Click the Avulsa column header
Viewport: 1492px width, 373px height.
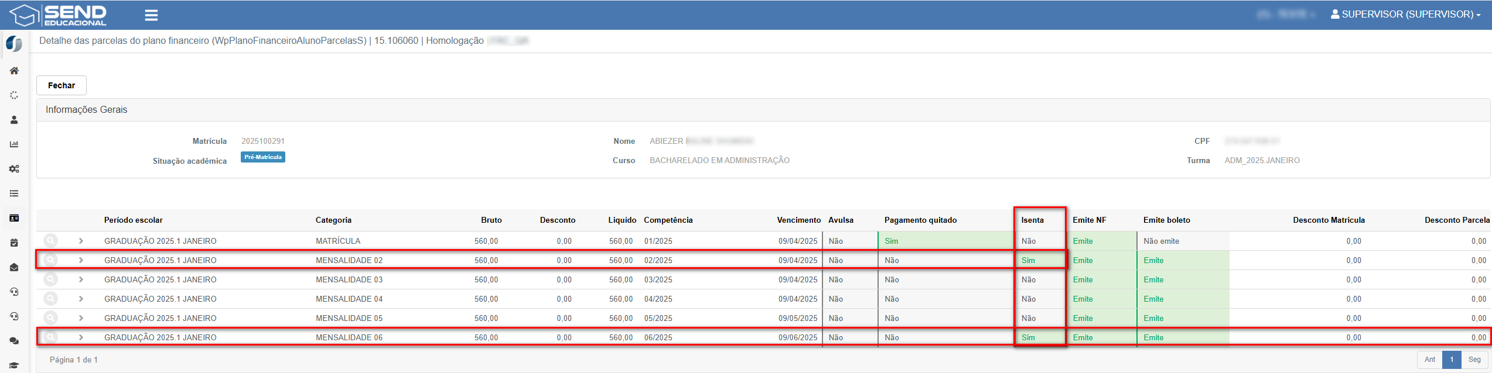[x=841, y=220]
